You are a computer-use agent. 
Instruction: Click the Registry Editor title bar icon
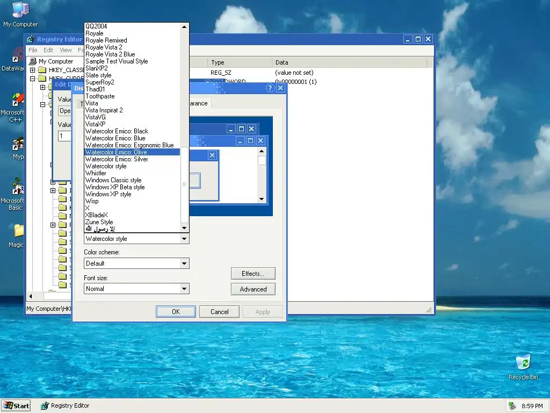[x=31, y=39]
